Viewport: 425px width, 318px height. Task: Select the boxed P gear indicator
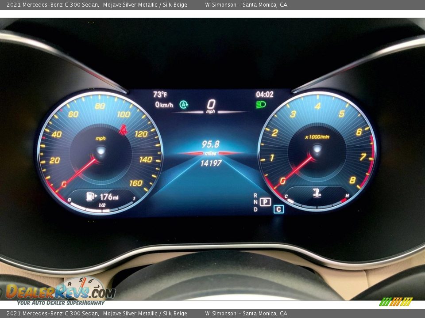265,202
